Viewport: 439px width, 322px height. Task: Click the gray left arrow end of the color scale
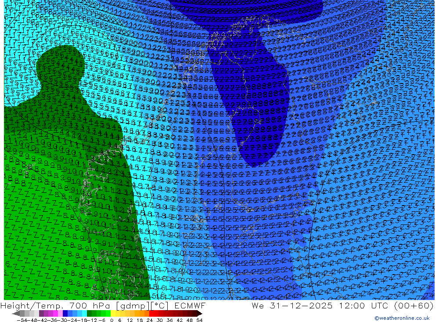click(16, 313)
